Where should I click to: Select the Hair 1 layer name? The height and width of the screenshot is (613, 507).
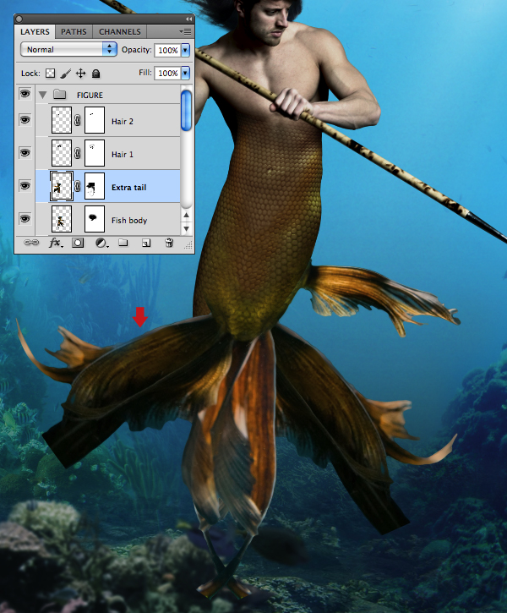123,155
